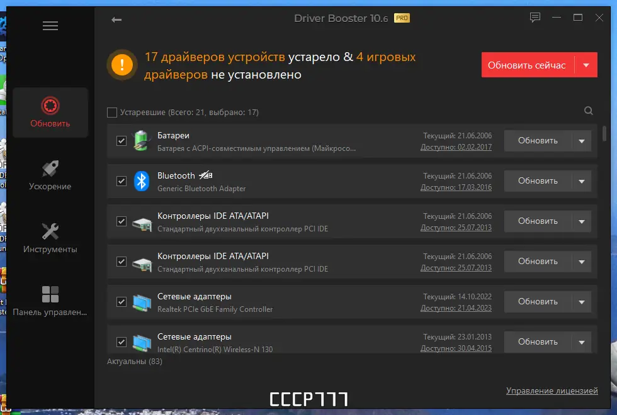Click the 17 драйверов устройств headline text
The height and width of the screenshot is (415, 617).
(215, 57)
